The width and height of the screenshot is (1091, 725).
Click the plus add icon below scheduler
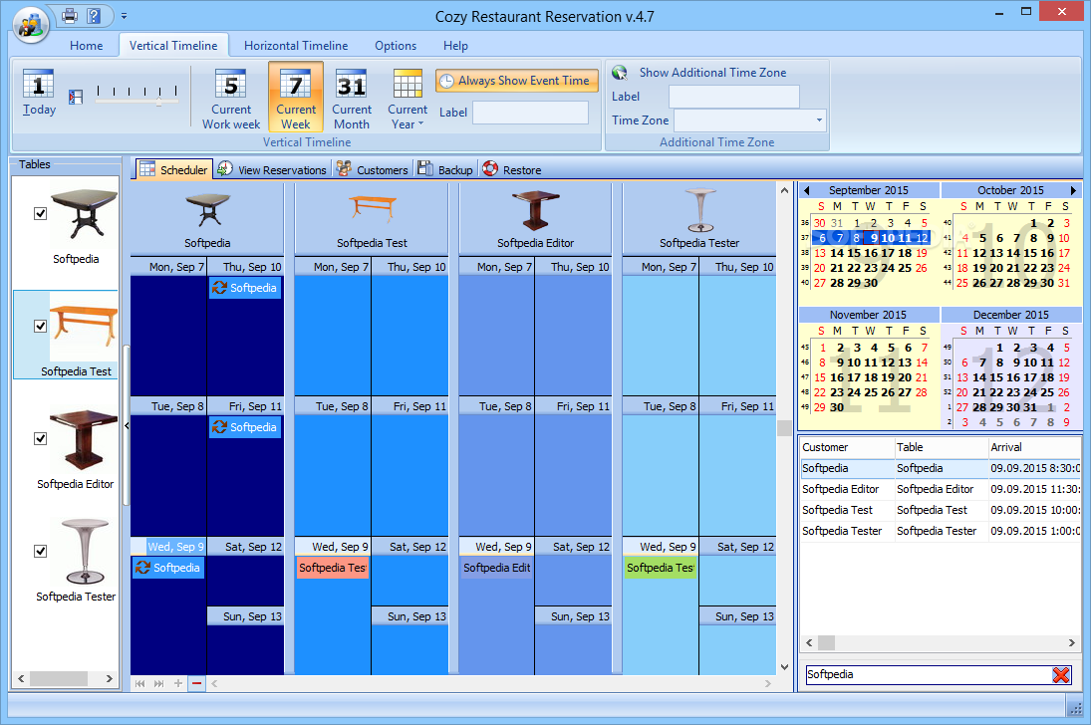pos(178,684)
